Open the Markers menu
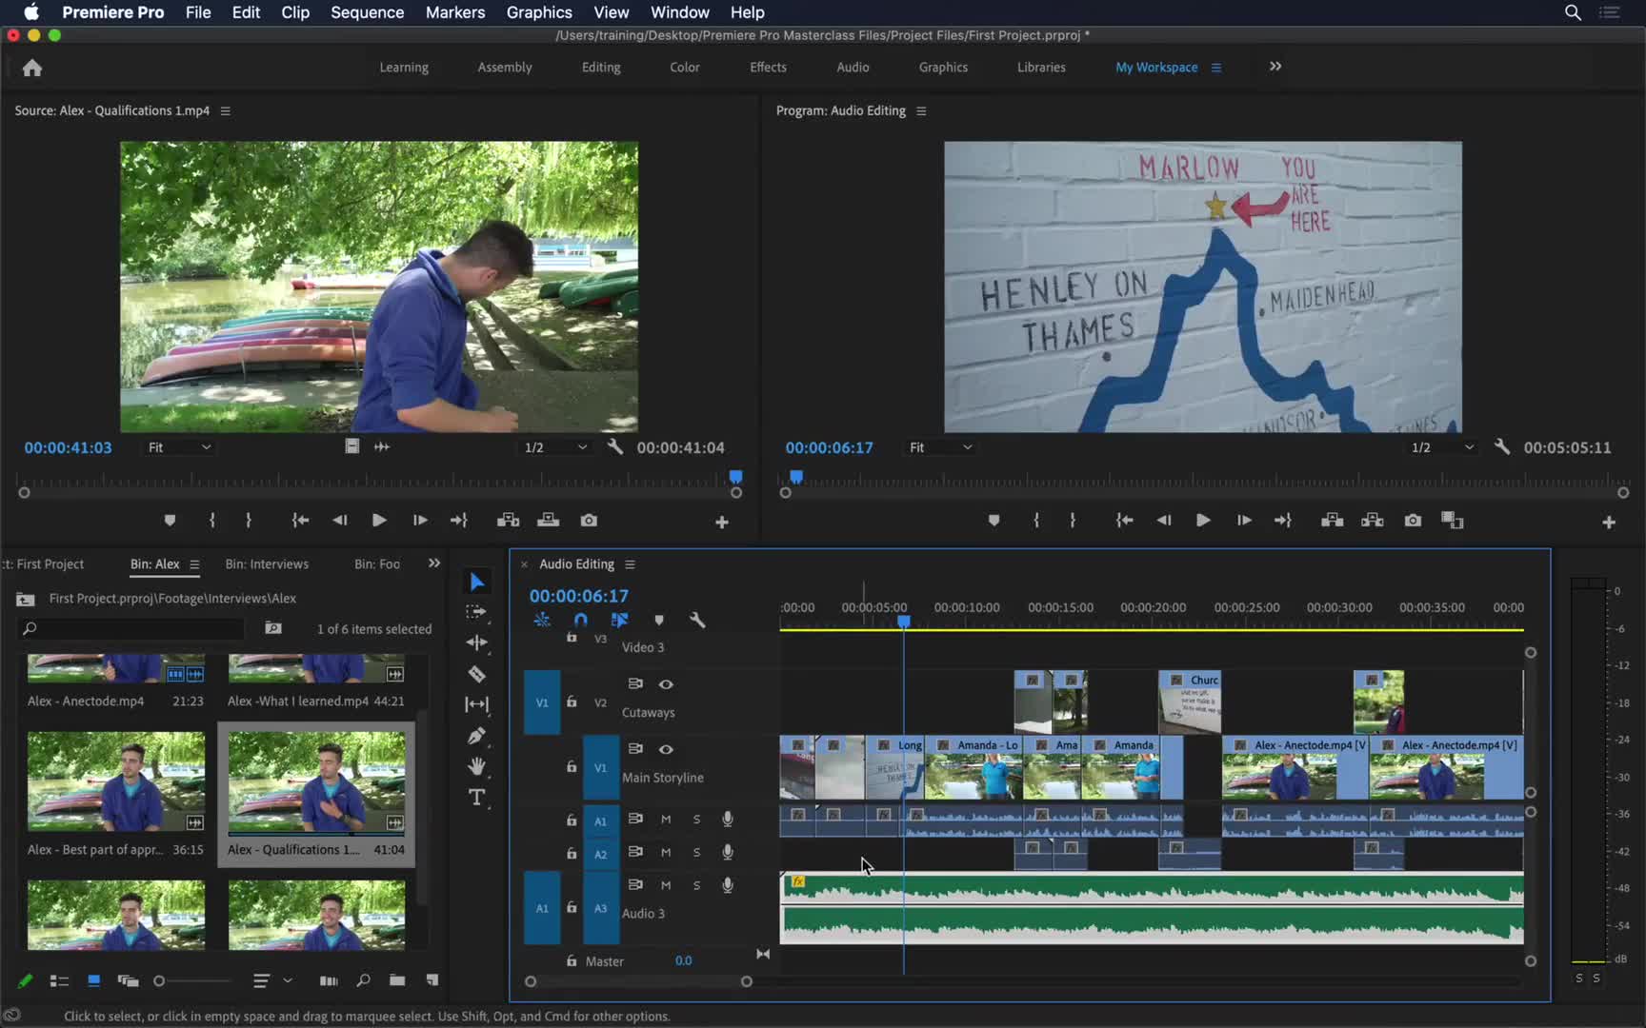 coord(455,12)
